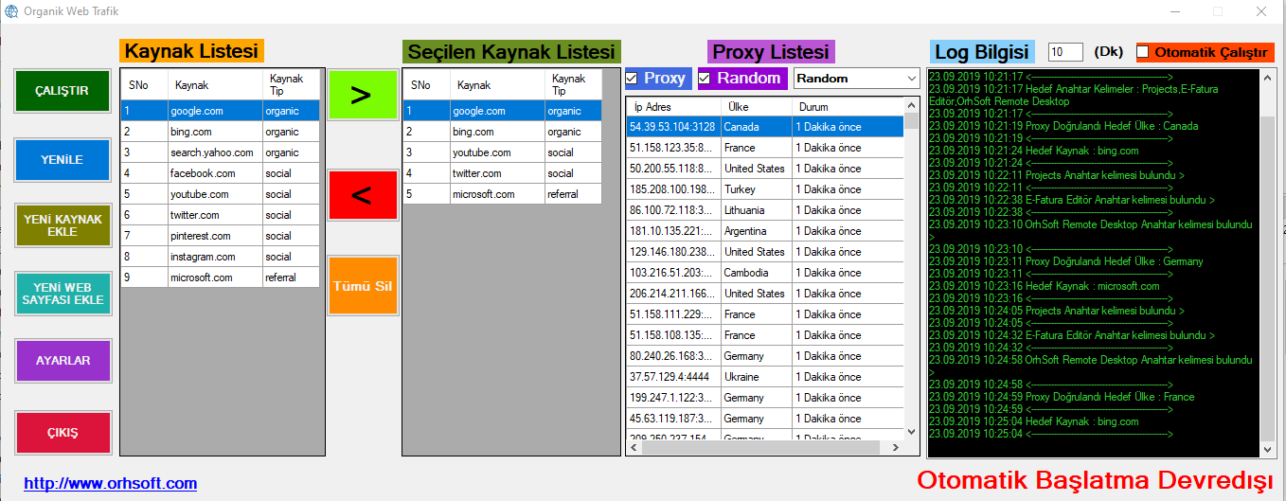The height and width of the screenshot is (501, 1286).
Task: Sort proxies by İp Adres header
Action: tap(672, 107)
